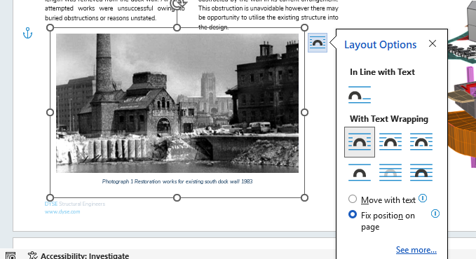Click the top-right corner sizing handle
476x259 pixels.
coord(304,28)
